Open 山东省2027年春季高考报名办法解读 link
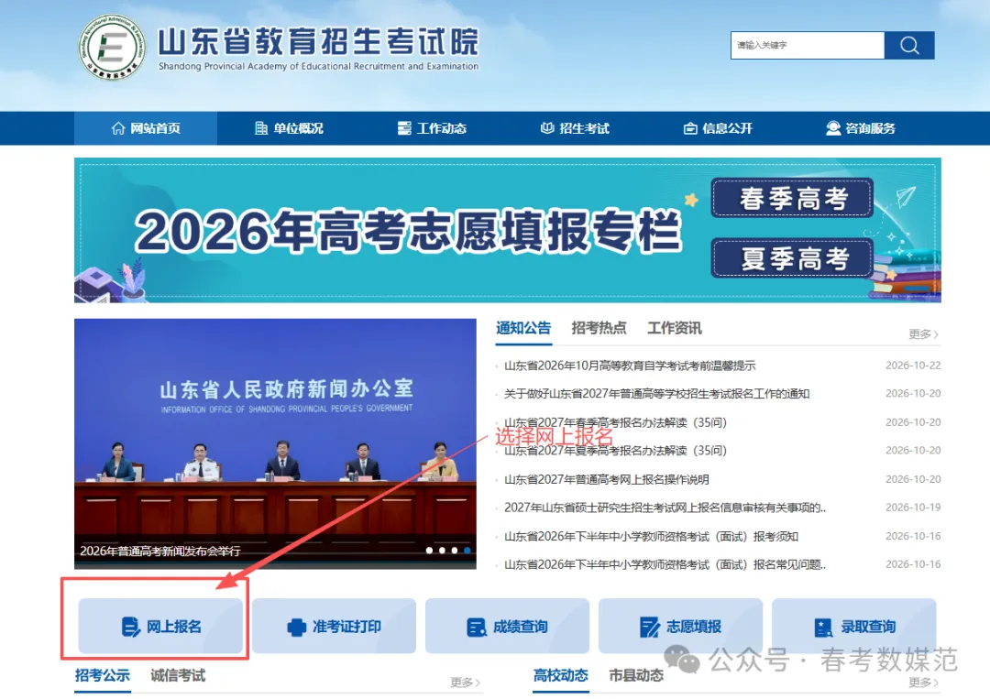 pos(616,422)
